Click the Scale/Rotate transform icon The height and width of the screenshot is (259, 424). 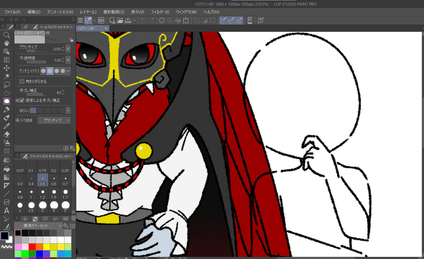coord(186,20)
